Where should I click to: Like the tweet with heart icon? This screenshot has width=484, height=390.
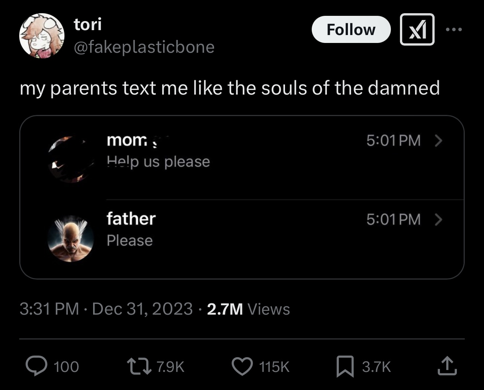[x=241, y=366]
